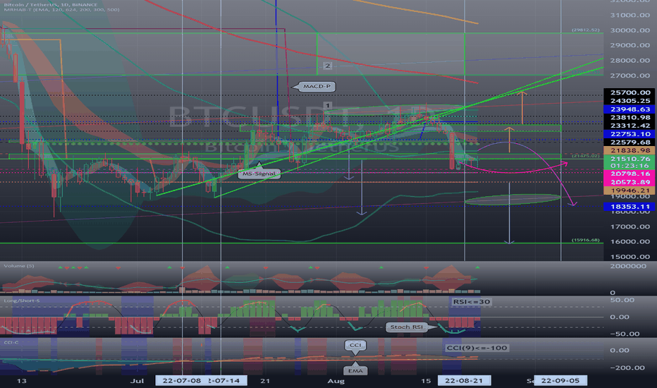Select the pink 20573.89 price tag
The image size is (657, 388).
click(x=630, y=182)
